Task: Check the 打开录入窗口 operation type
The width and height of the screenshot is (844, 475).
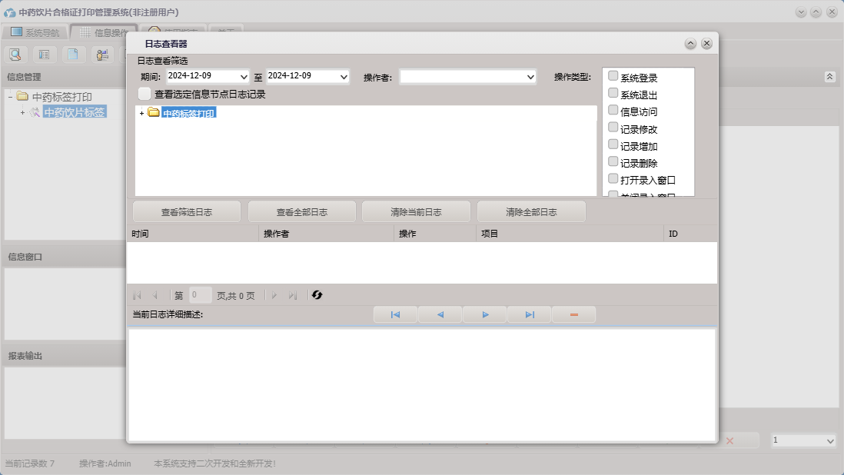Action: click(x=613, y=178)
